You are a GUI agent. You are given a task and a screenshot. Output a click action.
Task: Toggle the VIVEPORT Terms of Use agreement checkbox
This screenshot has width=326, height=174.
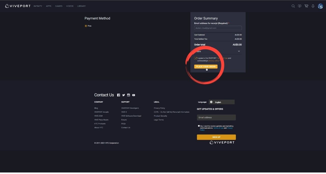[x=196, y=58]
